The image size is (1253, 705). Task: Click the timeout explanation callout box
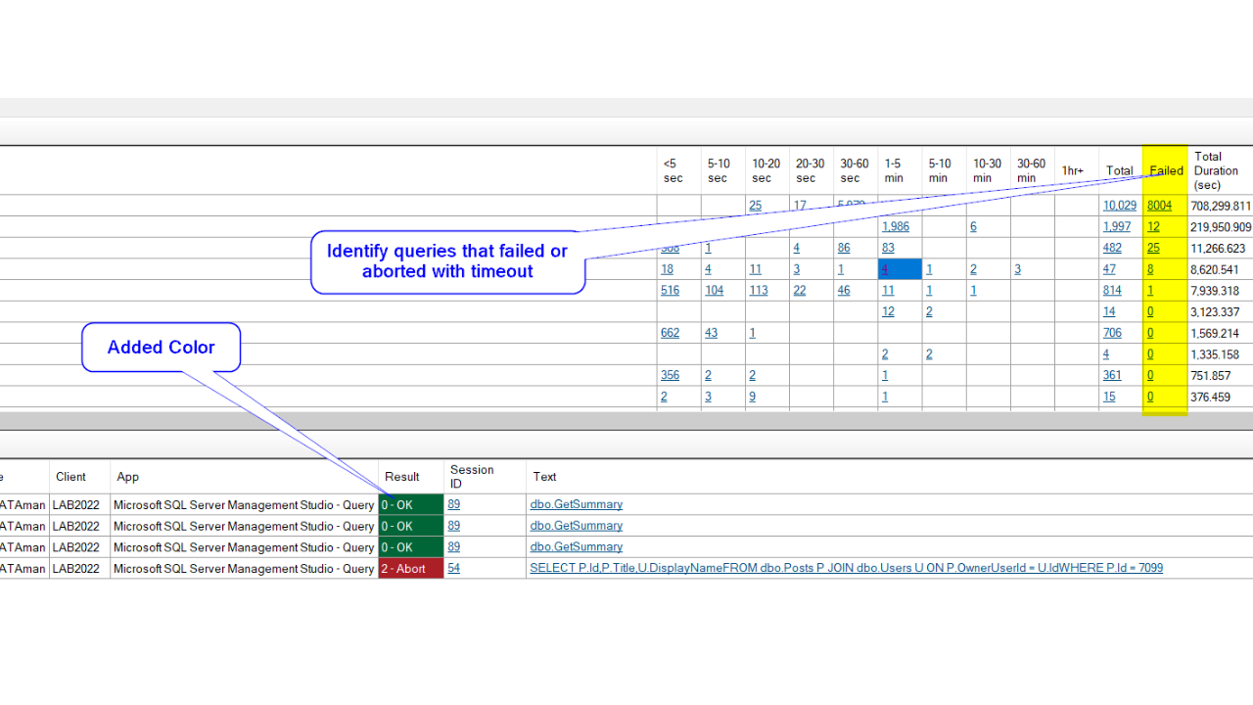point(447,261)
